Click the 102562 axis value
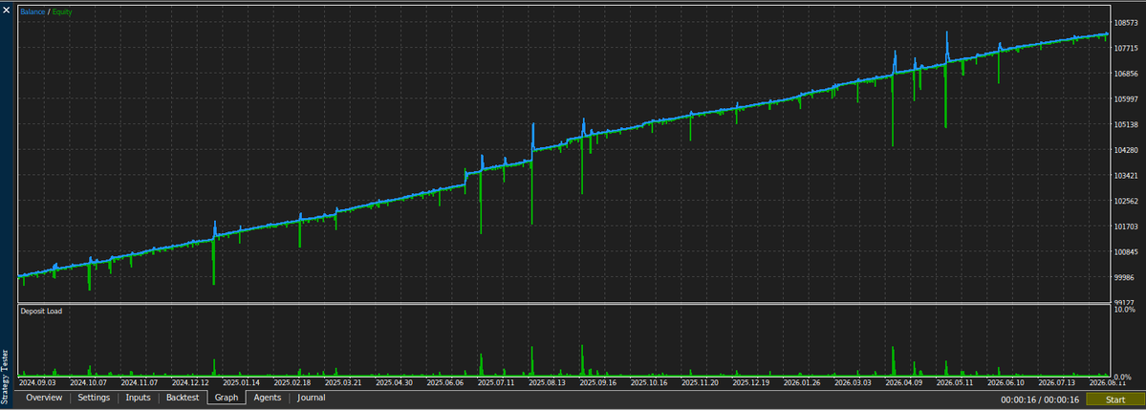This screenshot has height=410, width=1146. coord(1126,202)
